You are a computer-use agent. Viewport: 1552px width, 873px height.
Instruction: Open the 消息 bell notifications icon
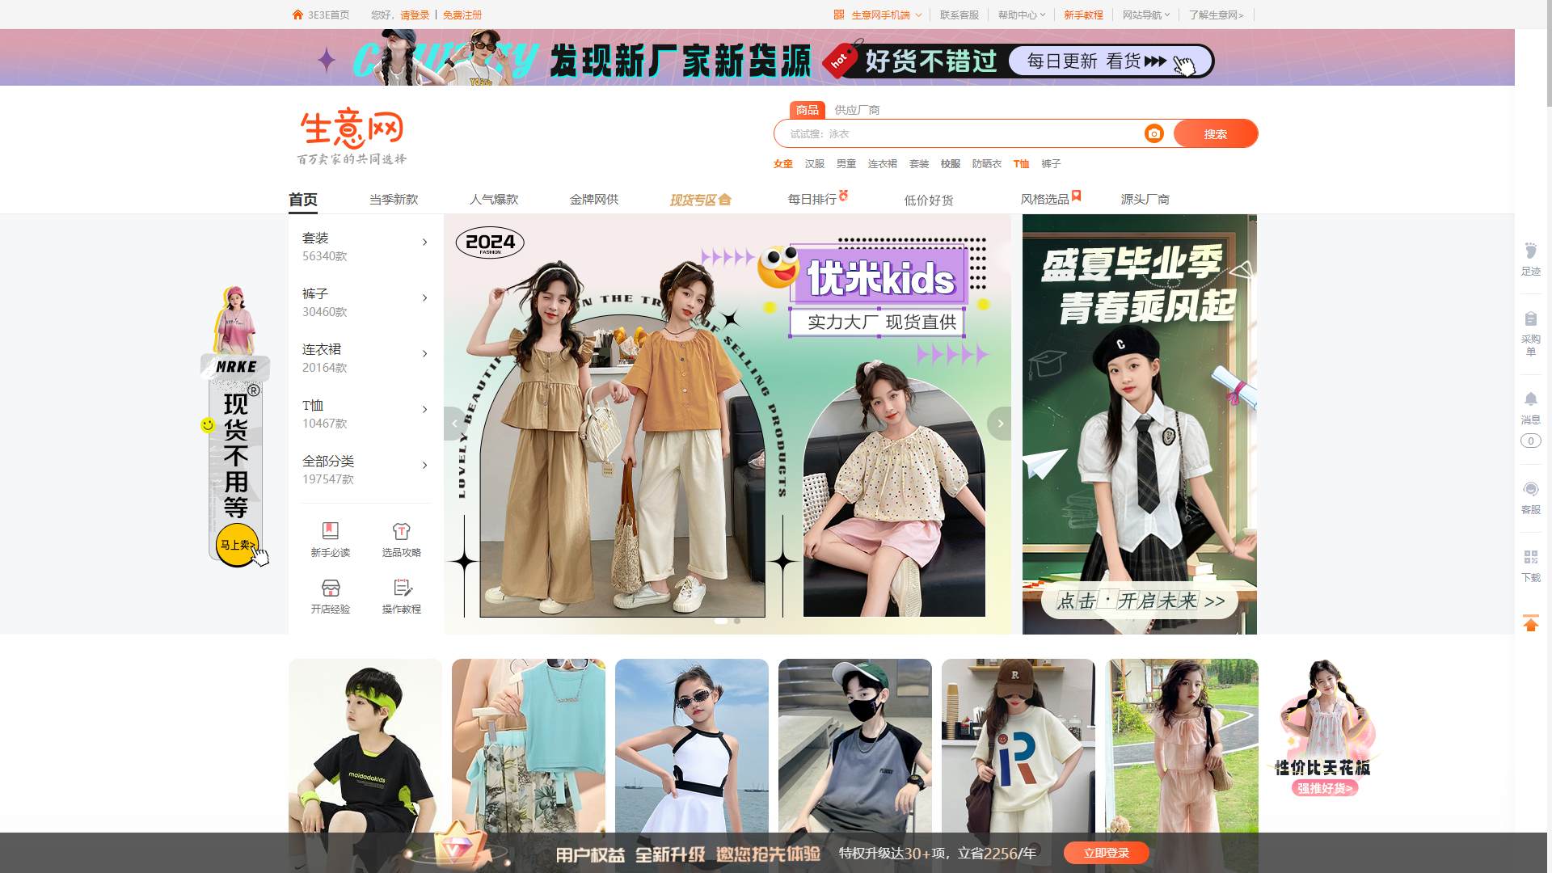[x=1530, y=399]
